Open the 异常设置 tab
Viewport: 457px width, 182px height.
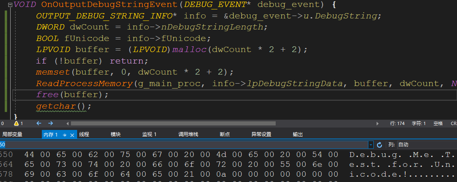261,134
